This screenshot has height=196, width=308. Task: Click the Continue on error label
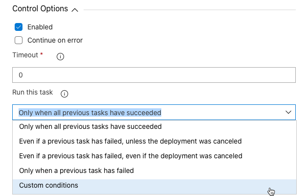click(55, 40)
